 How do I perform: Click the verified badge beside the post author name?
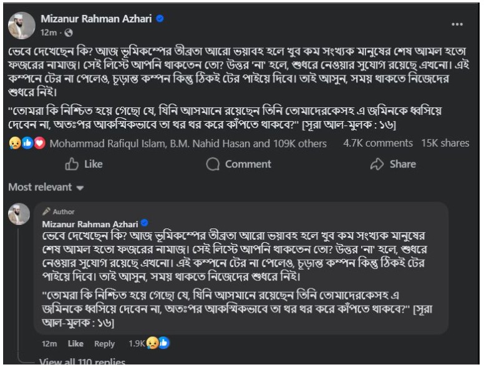pyautogui.click(x=160, y=19)
